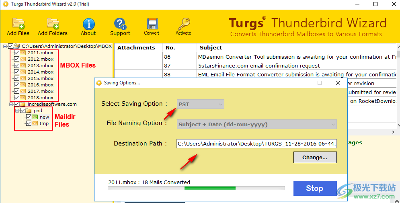The width and height of the screenshot is (400, 203).
Task: Click the message list scroll-right arrow
Action: (x=393, y=132)
